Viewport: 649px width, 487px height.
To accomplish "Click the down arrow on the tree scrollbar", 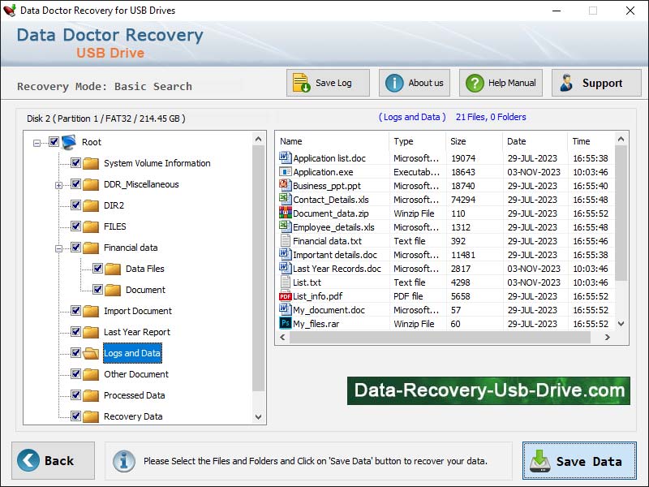I will click(x=260, y=416).
